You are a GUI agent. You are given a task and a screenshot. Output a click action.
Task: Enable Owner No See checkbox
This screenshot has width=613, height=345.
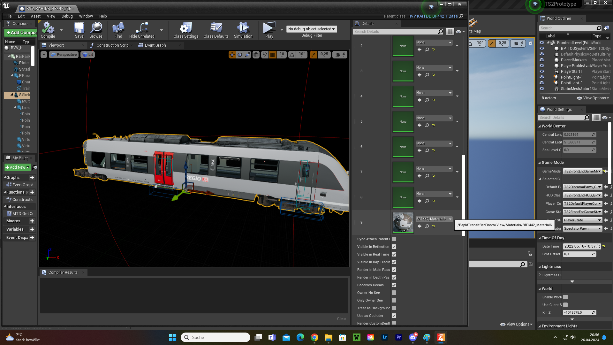click(394, 293)
